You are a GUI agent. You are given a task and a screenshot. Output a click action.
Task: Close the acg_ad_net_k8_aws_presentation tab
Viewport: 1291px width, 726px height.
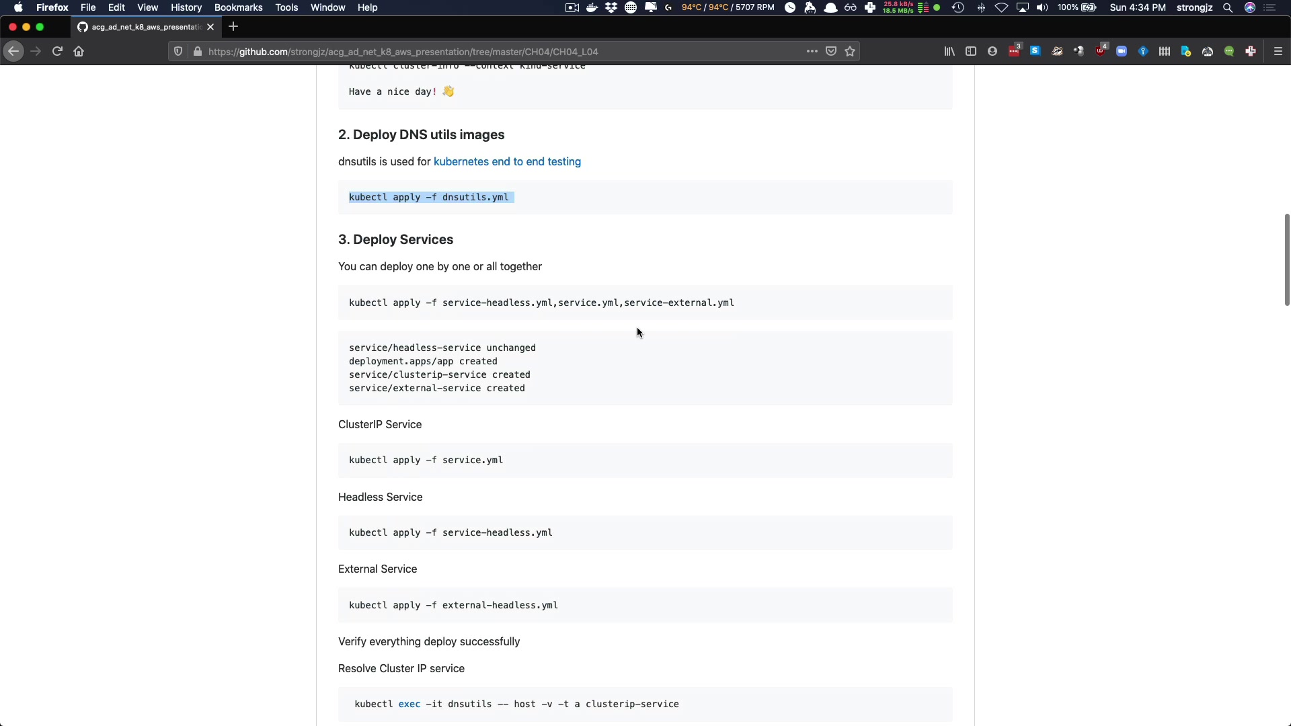click(210, 27)
